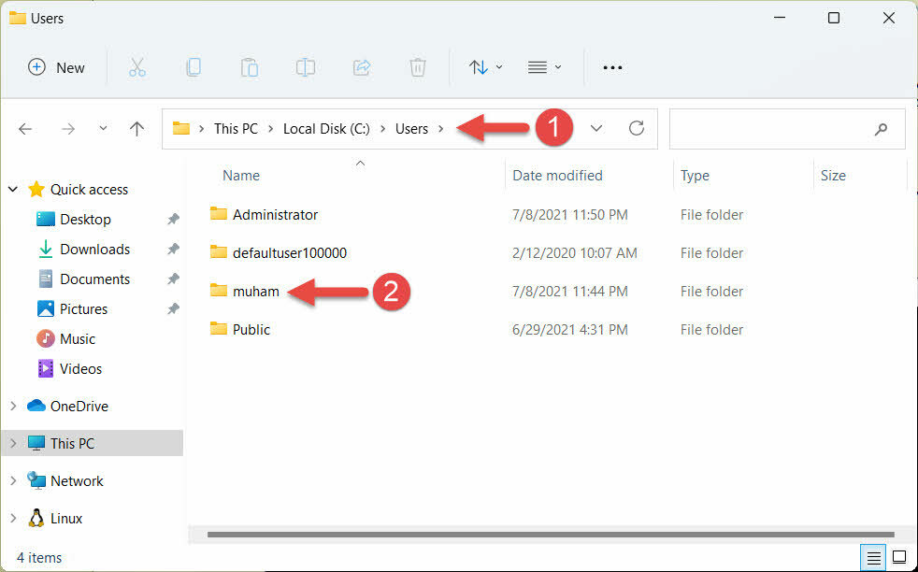Switch to thumbnail layout via status bar toggle

coord(900,556)
